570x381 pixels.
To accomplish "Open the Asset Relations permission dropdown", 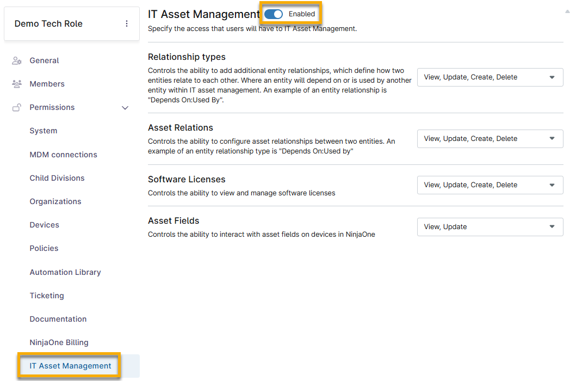I will point(490,139).
